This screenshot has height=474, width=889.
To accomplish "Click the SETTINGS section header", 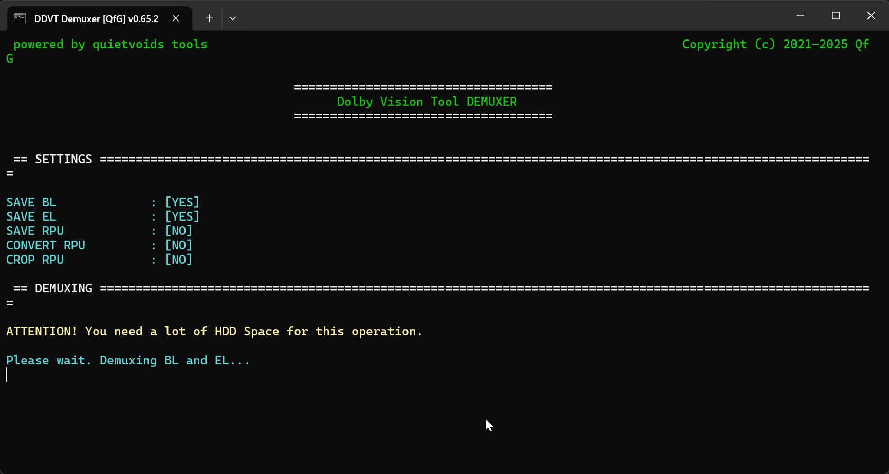I will pyautogui.click(x=63, y=159).
